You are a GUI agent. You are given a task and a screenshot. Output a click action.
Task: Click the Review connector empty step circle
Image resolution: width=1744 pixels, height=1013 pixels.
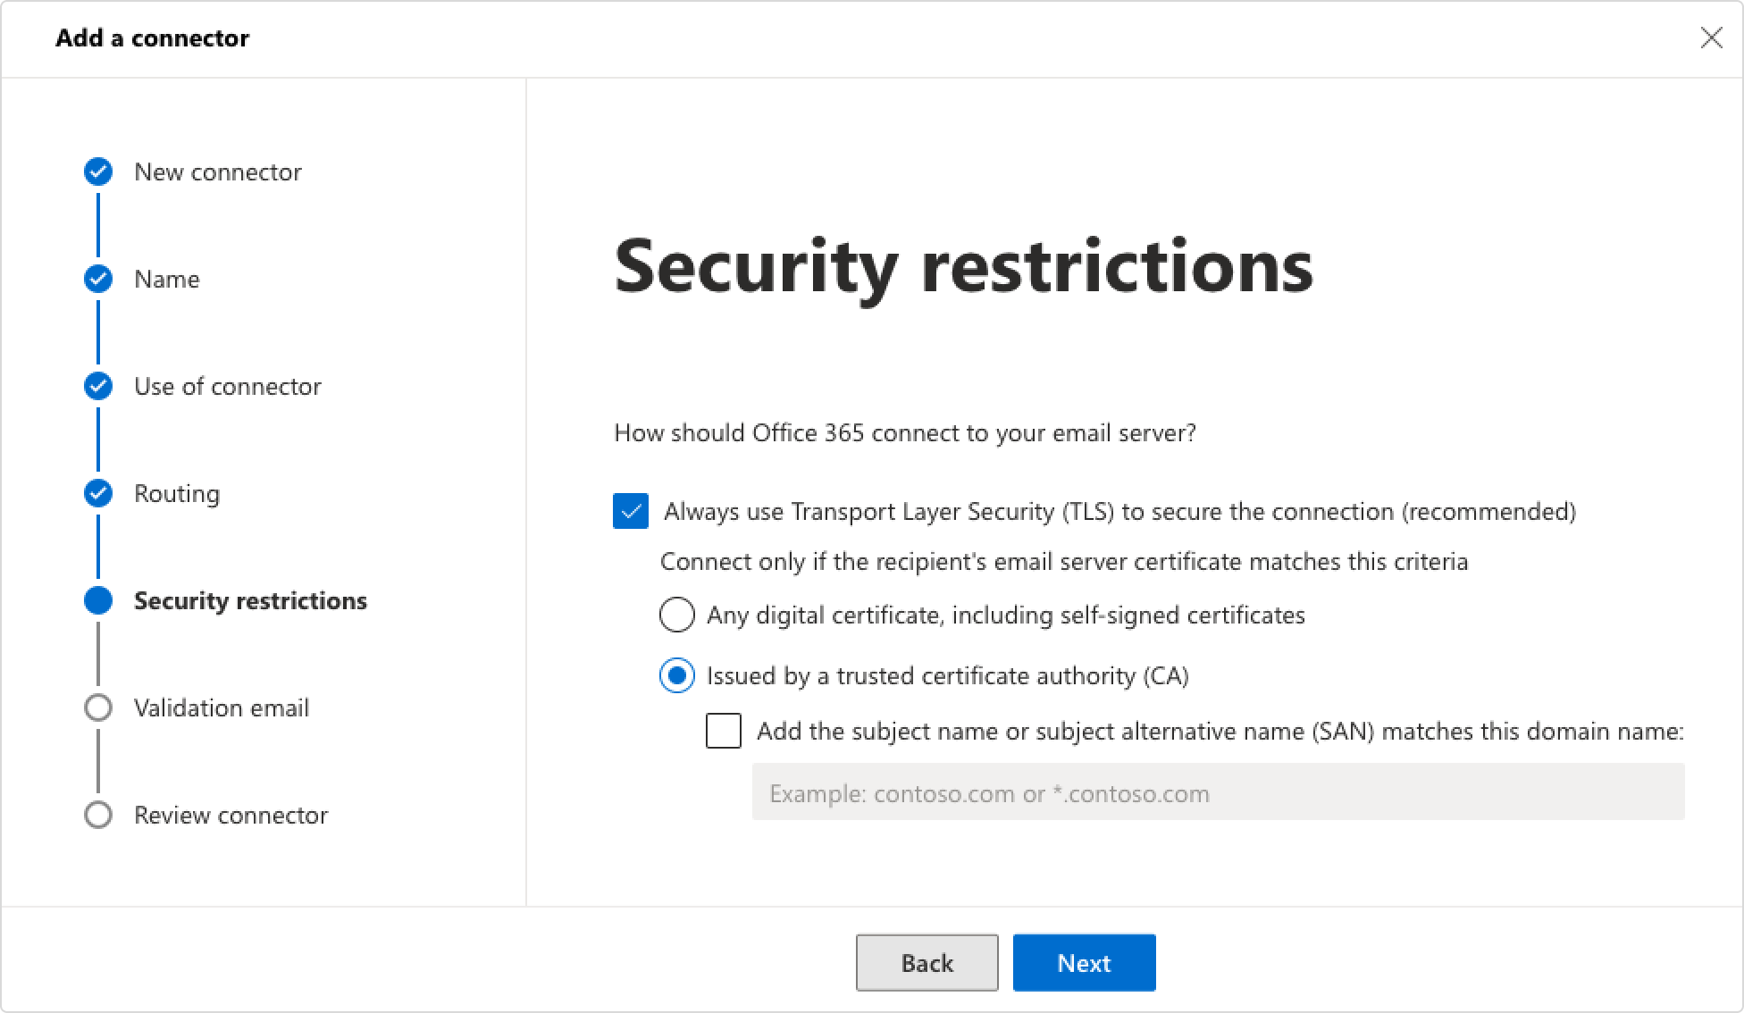tap(98, 815)
